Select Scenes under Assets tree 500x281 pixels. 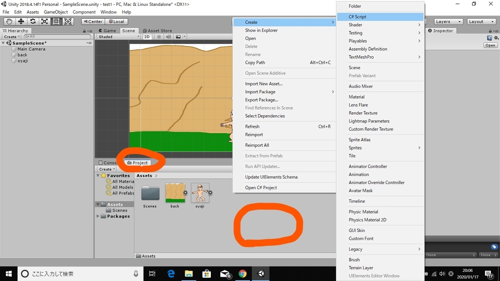[117, 210]
